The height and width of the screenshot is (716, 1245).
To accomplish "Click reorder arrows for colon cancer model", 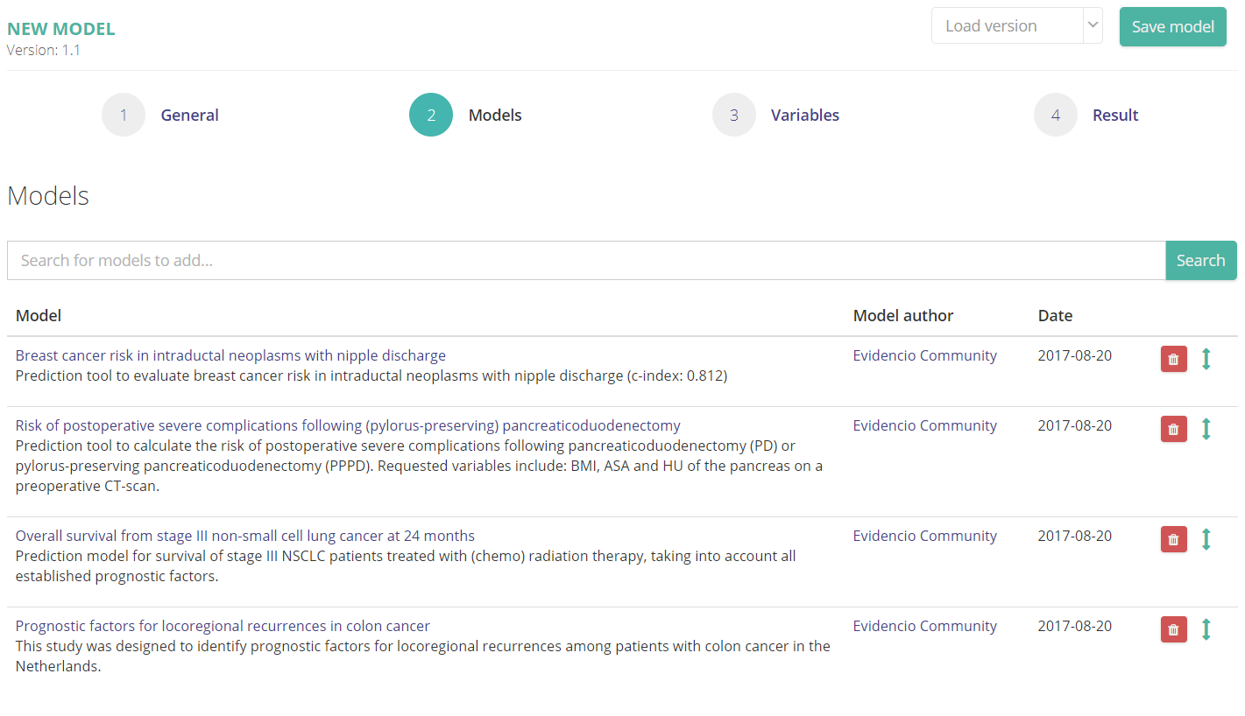I will coord(1206,629).
